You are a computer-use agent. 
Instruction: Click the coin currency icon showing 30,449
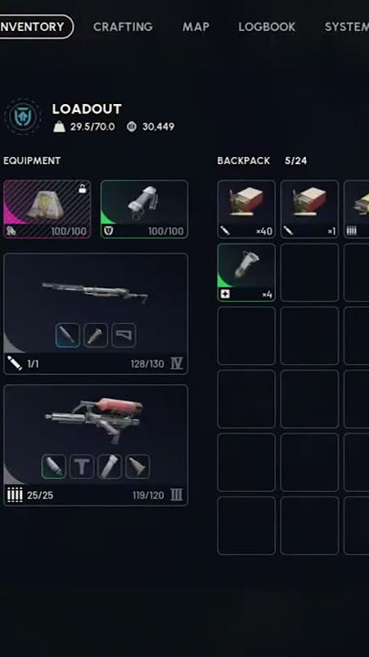132,127
